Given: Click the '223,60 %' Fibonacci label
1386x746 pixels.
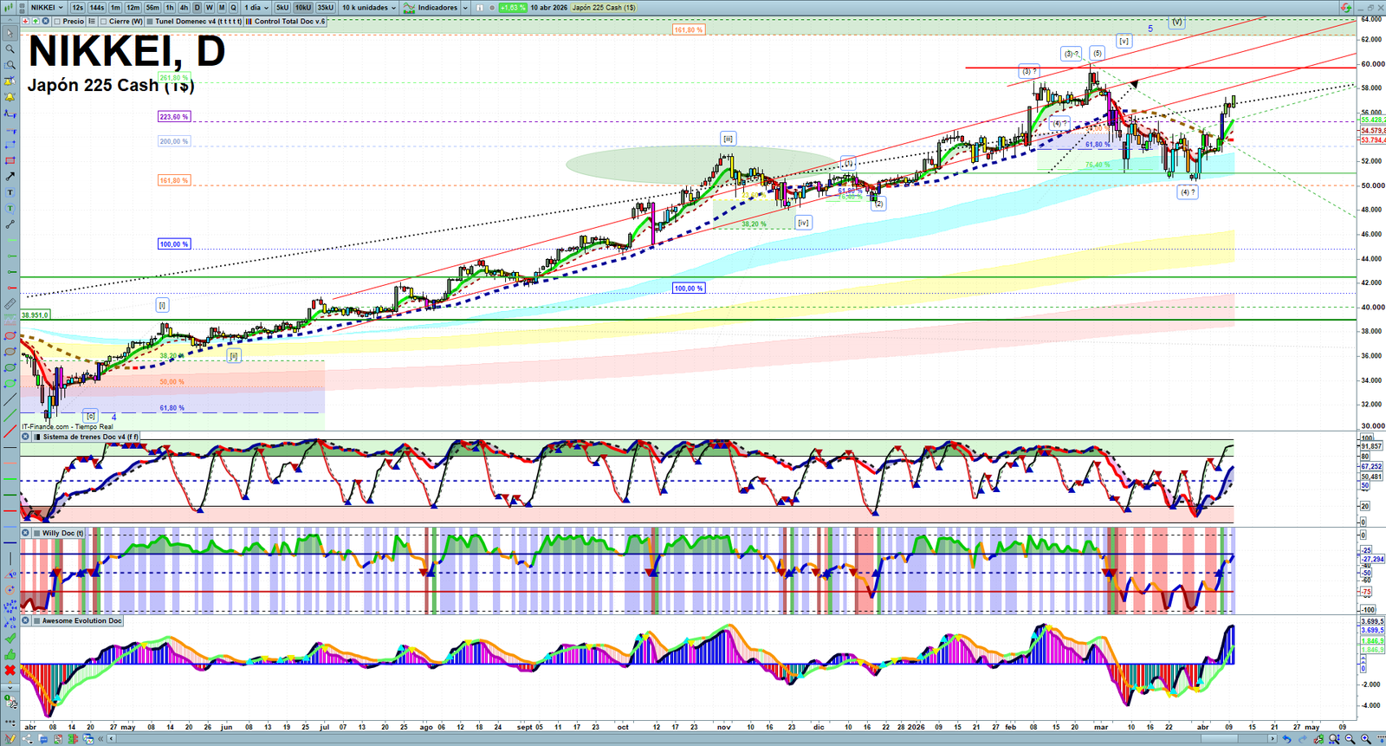Looking at the screenshot, I should coord(173,117).
